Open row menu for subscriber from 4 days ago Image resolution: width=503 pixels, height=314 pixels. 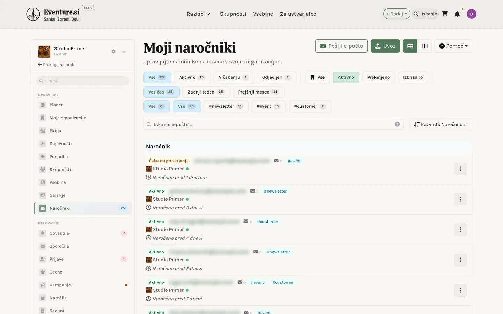pos(460,230)
